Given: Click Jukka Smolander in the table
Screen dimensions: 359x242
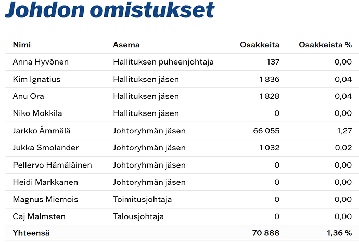Looking at the screenshot, I should [x=46, y=148].
